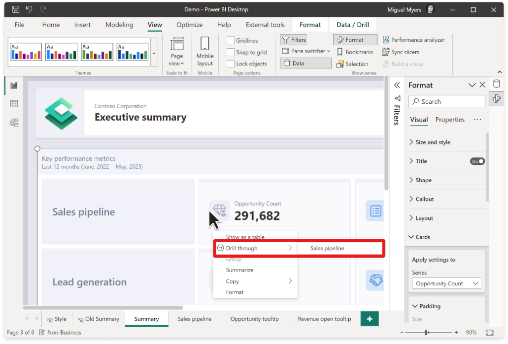508x344 pixels.
Task: Collapse the Padding section
Action: [x=426, y=306]
